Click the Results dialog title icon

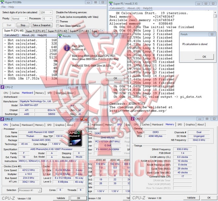[60, 36]
